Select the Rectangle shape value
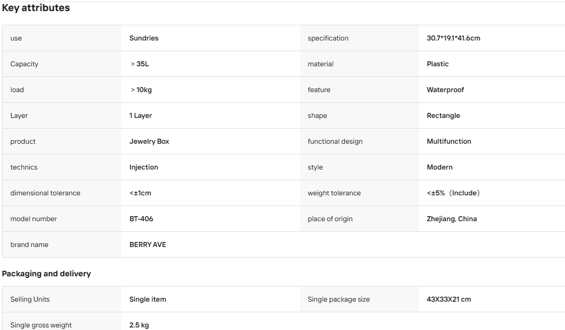The height and width of the screenshot is (330, 565). pos(443,116)
